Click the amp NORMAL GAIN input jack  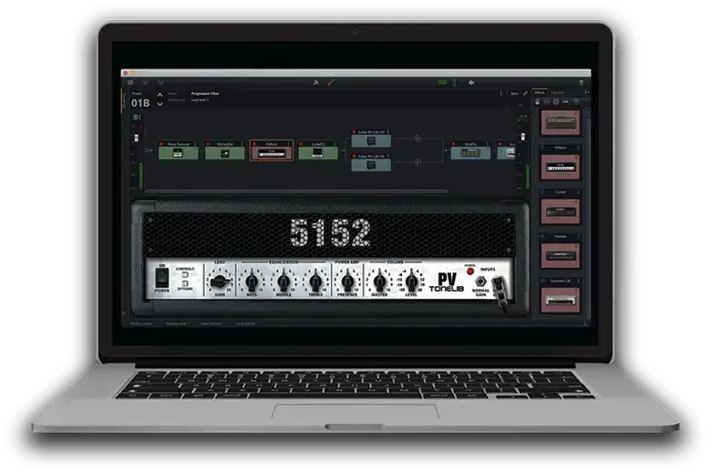pos(480,282)
